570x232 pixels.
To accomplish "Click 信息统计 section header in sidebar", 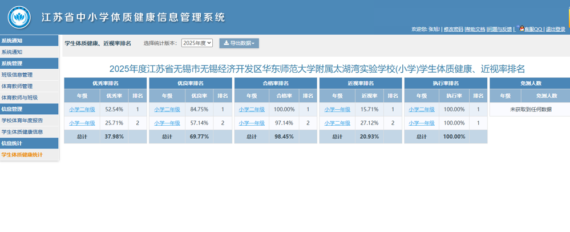I will coord(29,143).
